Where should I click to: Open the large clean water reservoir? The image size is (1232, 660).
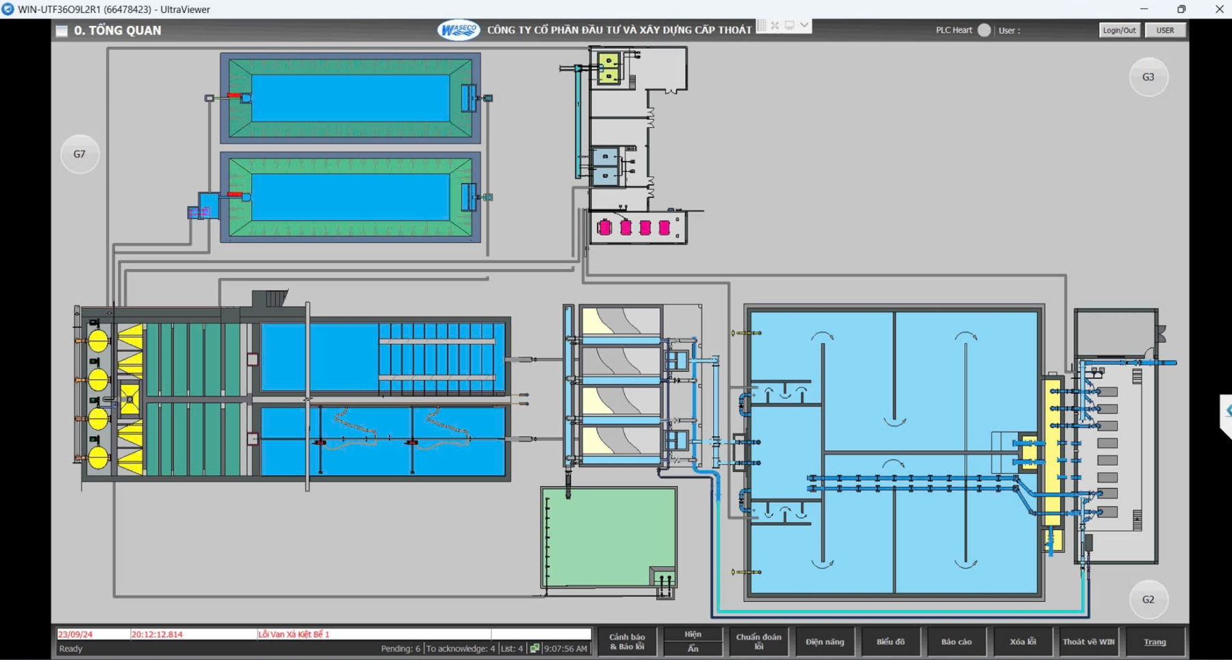click(894, 452)
